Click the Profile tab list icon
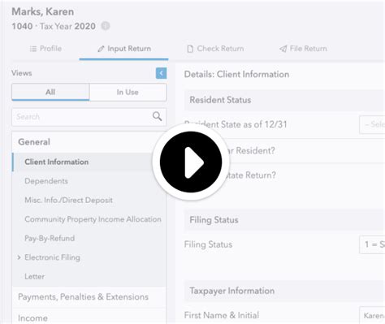This screenshot has height=324, width=385. (x=33, y=49)
